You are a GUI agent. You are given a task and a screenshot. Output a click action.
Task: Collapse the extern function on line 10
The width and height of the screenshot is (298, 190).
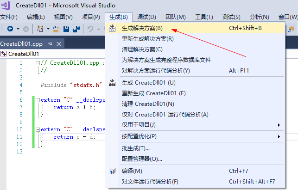[38, 129]
